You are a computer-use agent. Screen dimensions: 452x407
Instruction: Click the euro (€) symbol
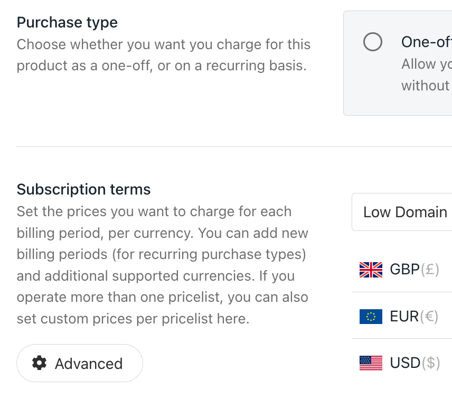(429, 316)
